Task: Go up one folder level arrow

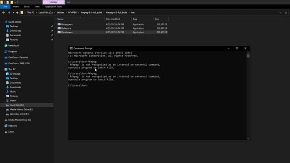Action: (x=17, y=13)
